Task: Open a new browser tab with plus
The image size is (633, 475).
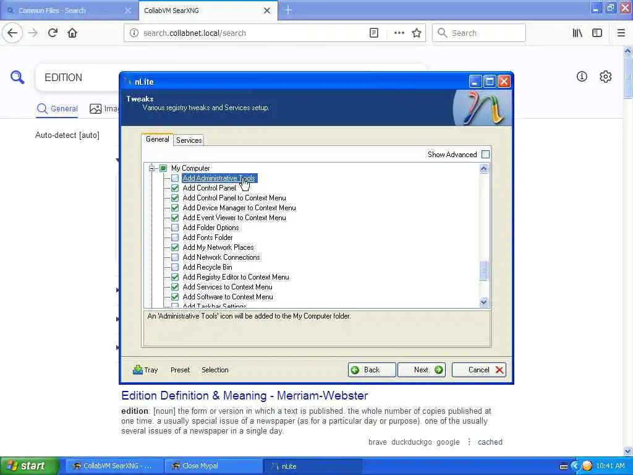Action: click(x=288, y=10)
